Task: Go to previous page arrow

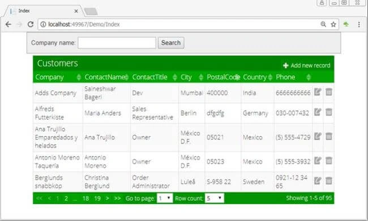Action: click(x=49, y=198)
